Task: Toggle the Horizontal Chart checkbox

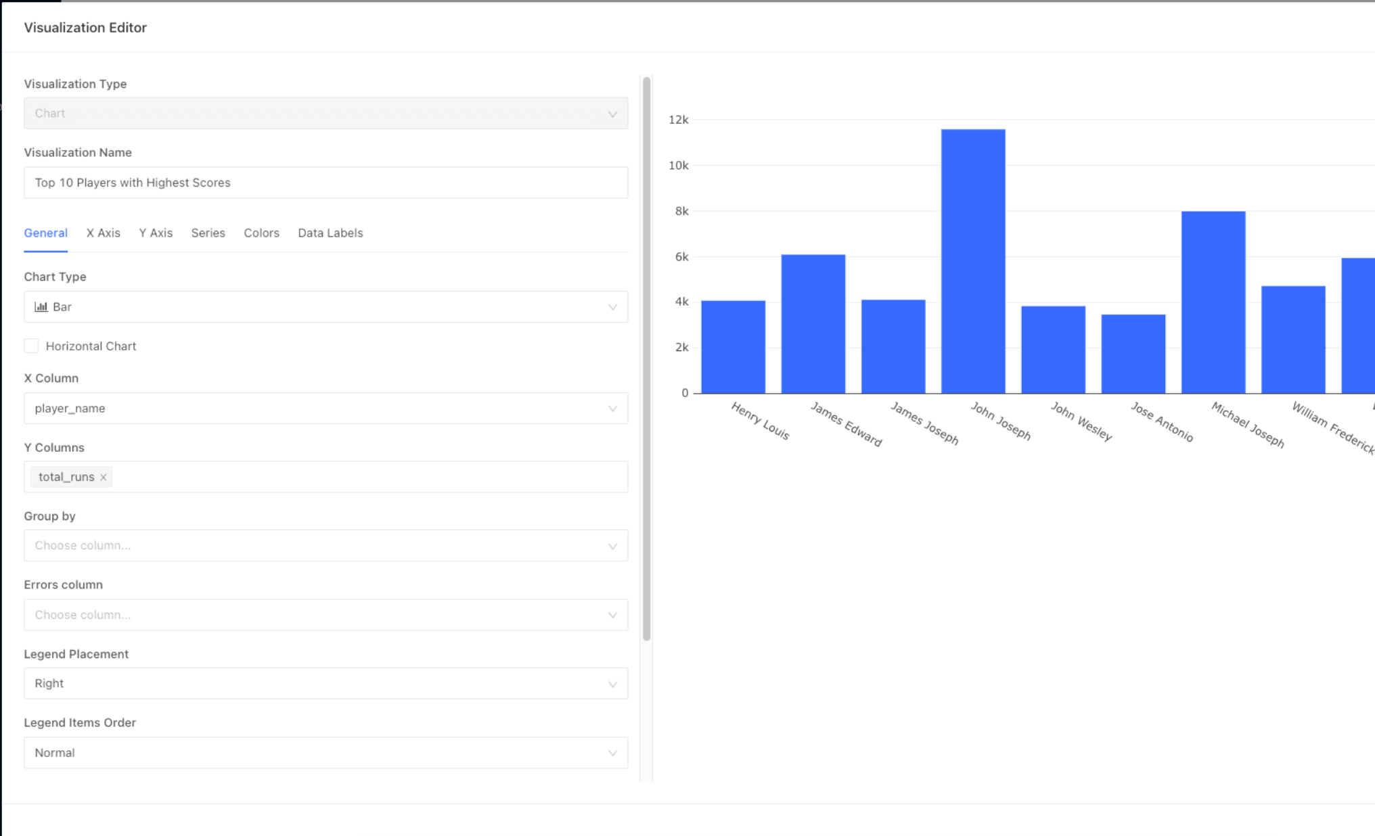Action: pyautogui.click(x=30, y=346)
